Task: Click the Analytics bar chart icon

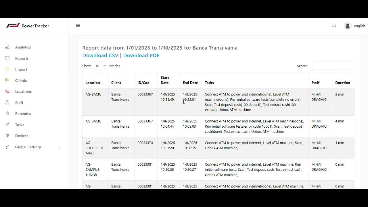Action: point(7,47)
